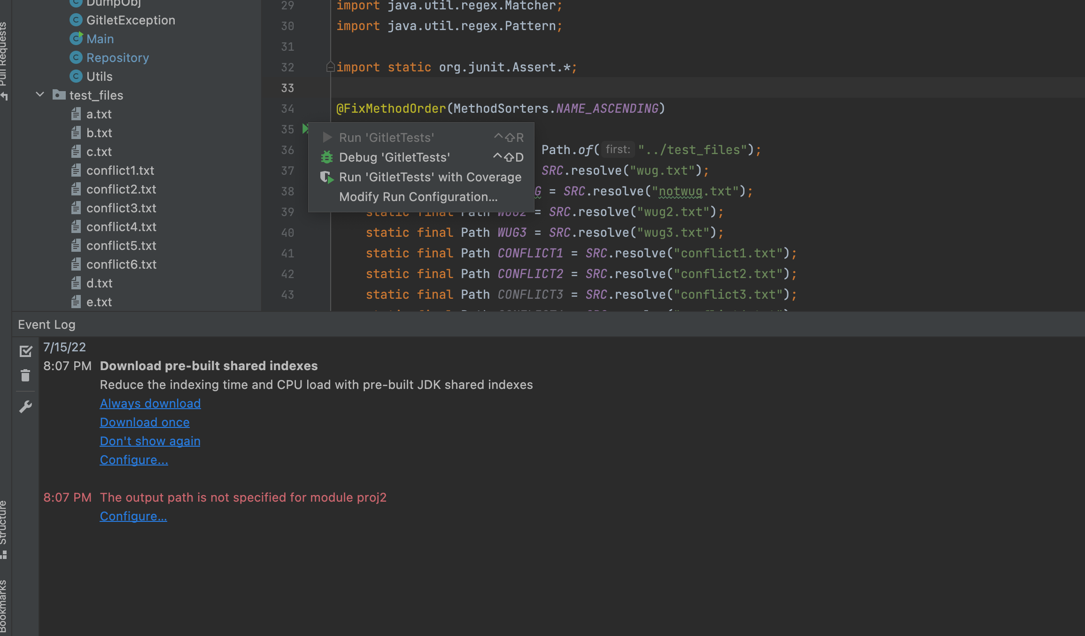Screen dimensions: 1085x636
Task: Open the Bookmarks tool window tab
Action: (x=4, y=606)
